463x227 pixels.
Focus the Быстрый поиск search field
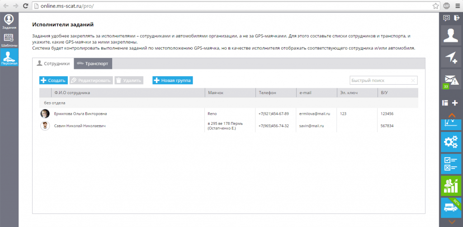click(383, 80)
